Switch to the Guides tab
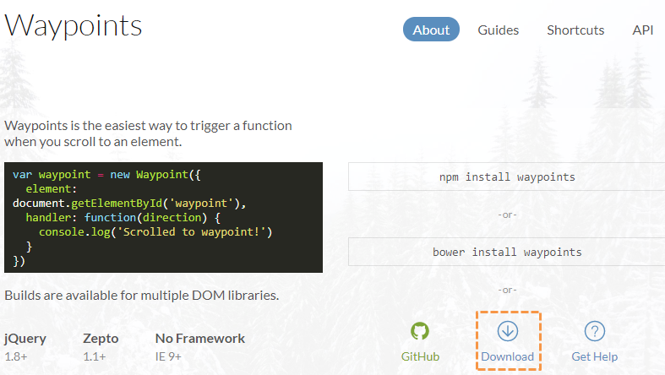 (499, 30)
